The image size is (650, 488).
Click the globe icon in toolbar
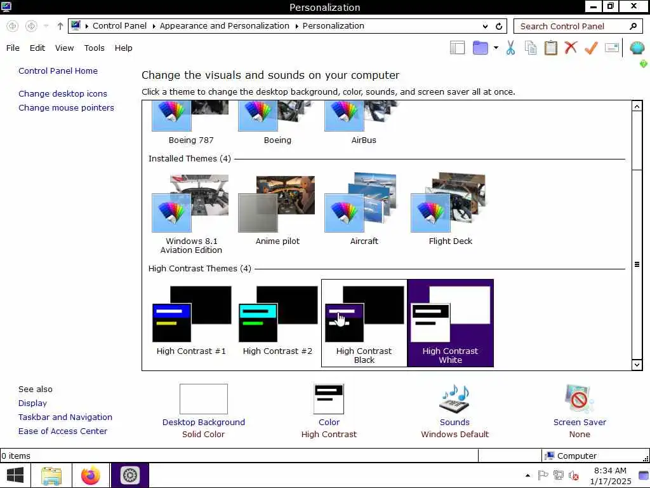click(x=637, y=48)
